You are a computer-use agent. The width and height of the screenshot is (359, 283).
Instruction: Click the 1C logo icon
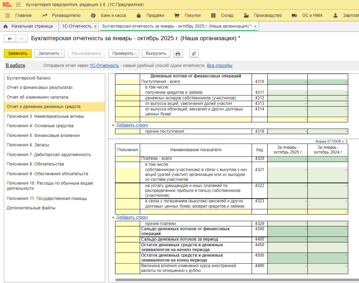(x=7, y=5)
